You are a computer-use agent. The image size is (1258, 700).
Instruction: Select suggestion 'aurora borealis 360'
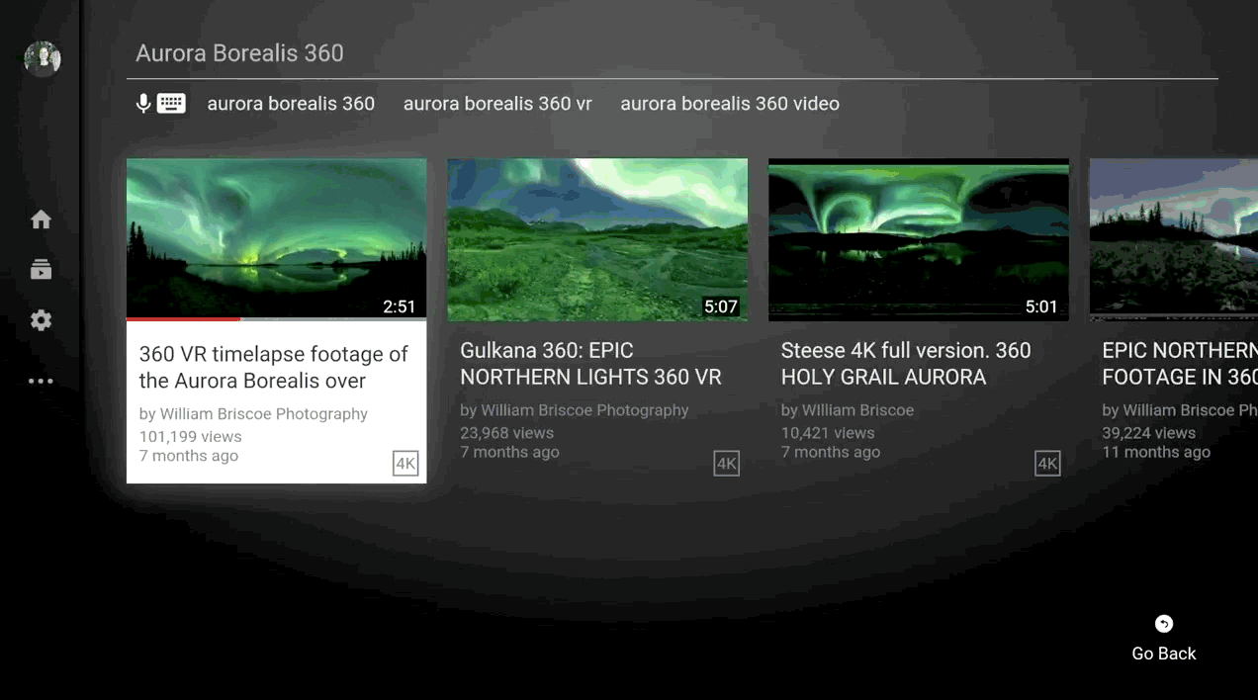[291, 104]
